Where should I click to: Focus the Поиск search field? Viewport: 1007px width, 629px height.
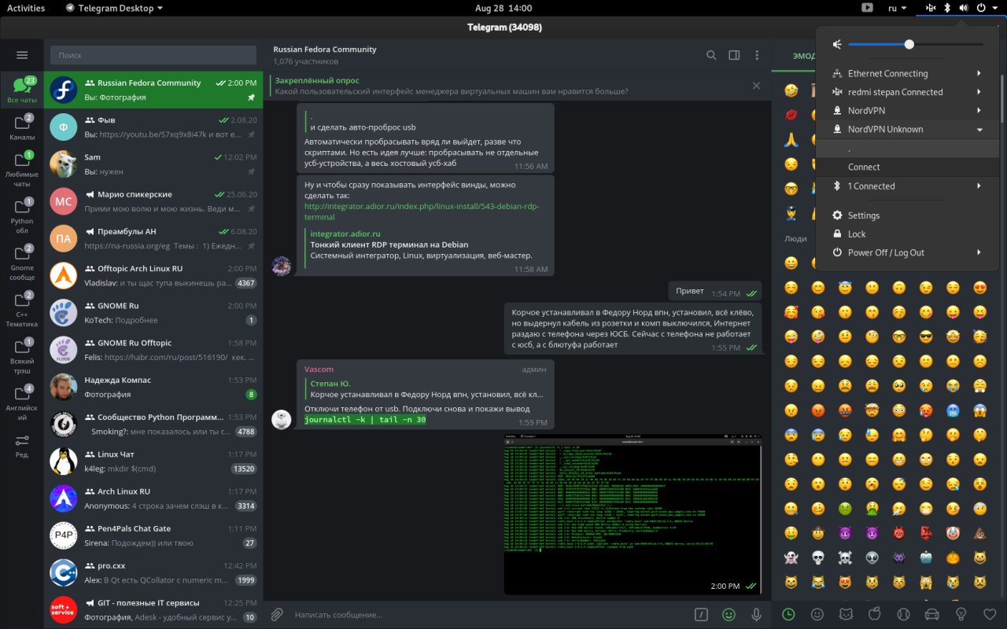(x=153, y=55)
